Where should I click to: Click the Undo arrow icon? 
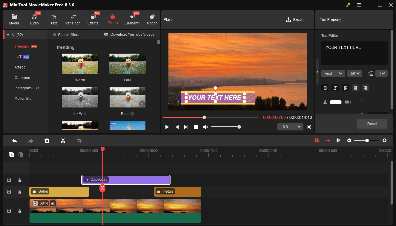(15, 141)
